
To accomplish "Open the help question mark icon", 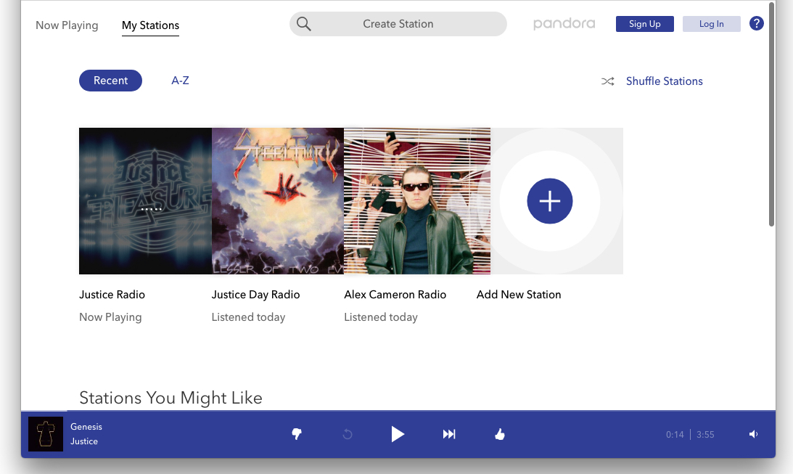I will (756, 23).
